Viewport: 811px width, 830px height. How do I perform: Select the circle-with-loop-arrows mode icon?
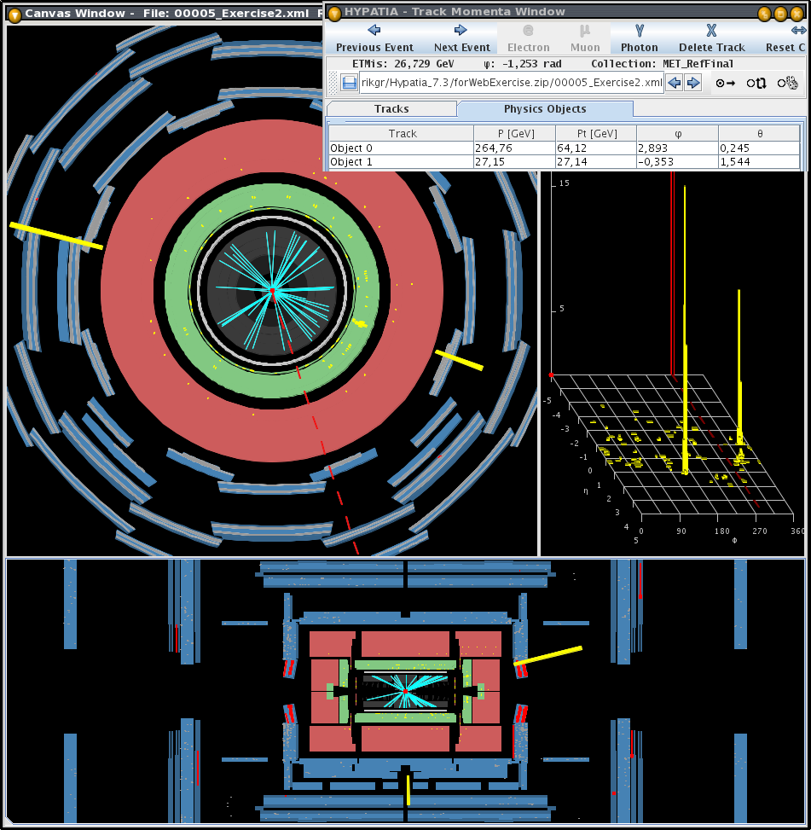pyautogui.click(x=756, y=83)
